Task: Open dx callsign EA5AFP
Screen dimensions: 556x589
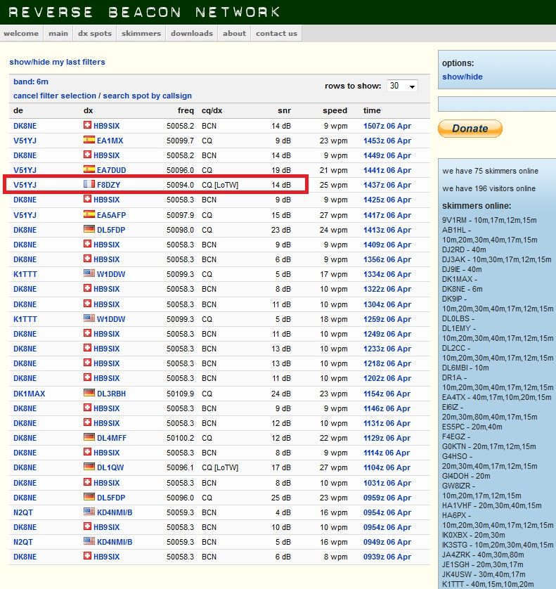Action: [112, 215]
